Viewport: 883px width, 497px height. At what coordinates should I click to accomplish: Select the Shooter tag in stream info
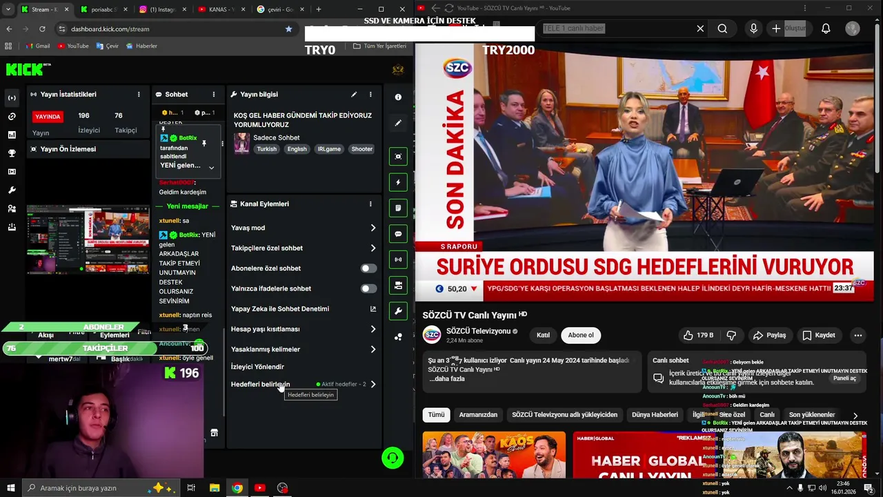[361, 149]
